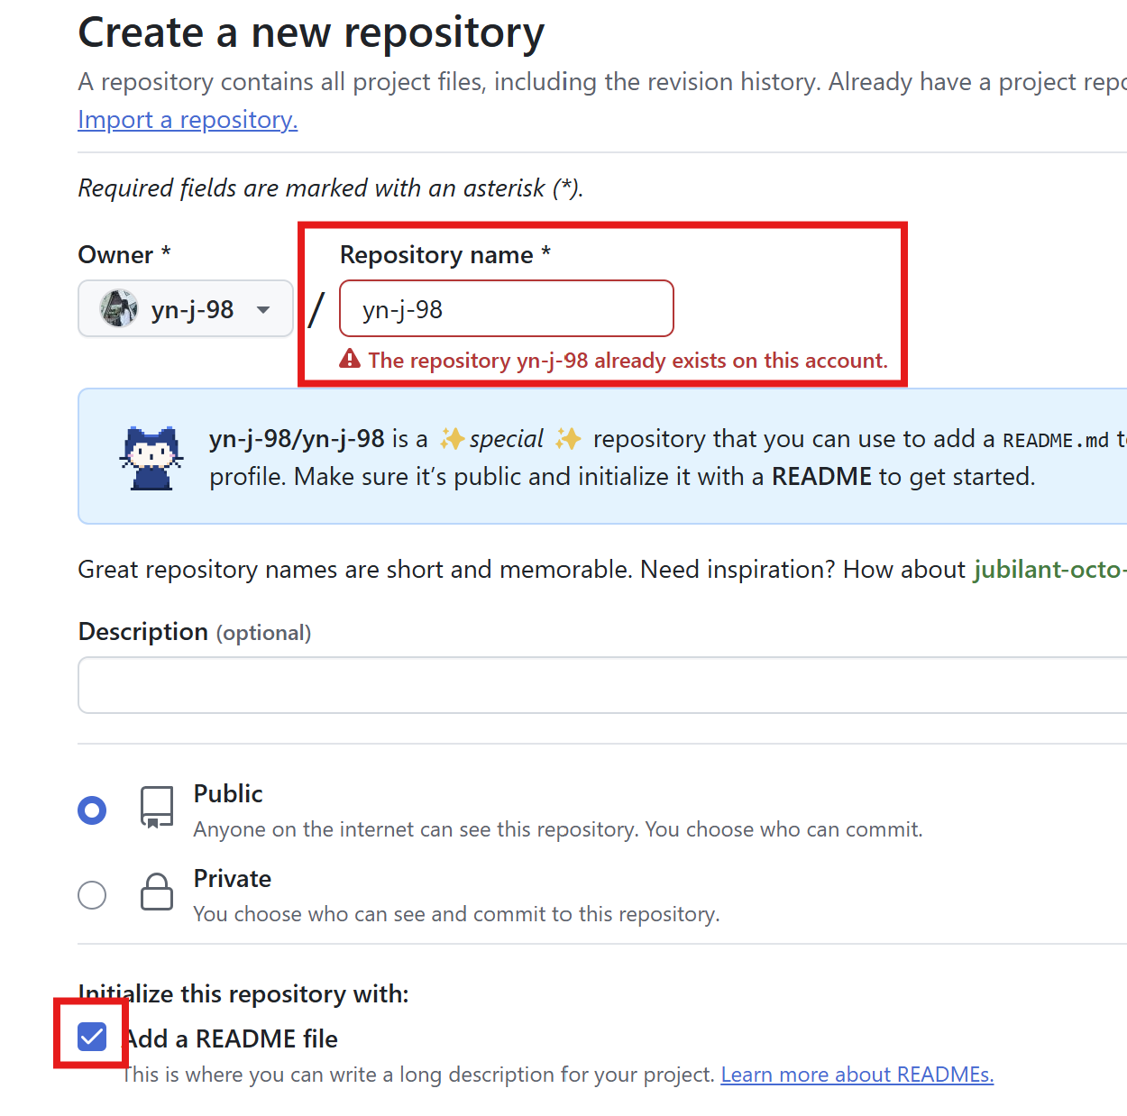Click the Public repository book icon
The width and height of the screenshot is (1127, 1116).
[x=157, y=807]
